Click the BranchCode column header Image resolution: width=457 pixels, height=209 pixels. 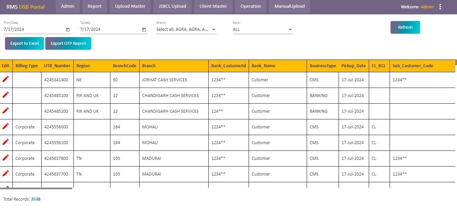pos(124,66)
